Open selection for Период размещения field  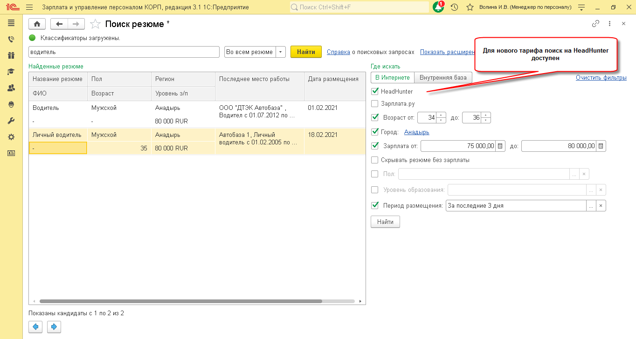coord(591,206)
